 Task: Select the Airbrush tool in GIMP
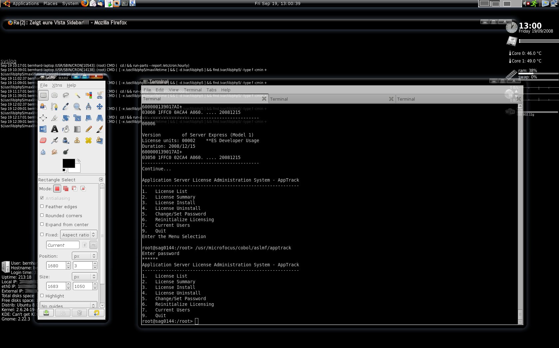(x=55, y=140)
